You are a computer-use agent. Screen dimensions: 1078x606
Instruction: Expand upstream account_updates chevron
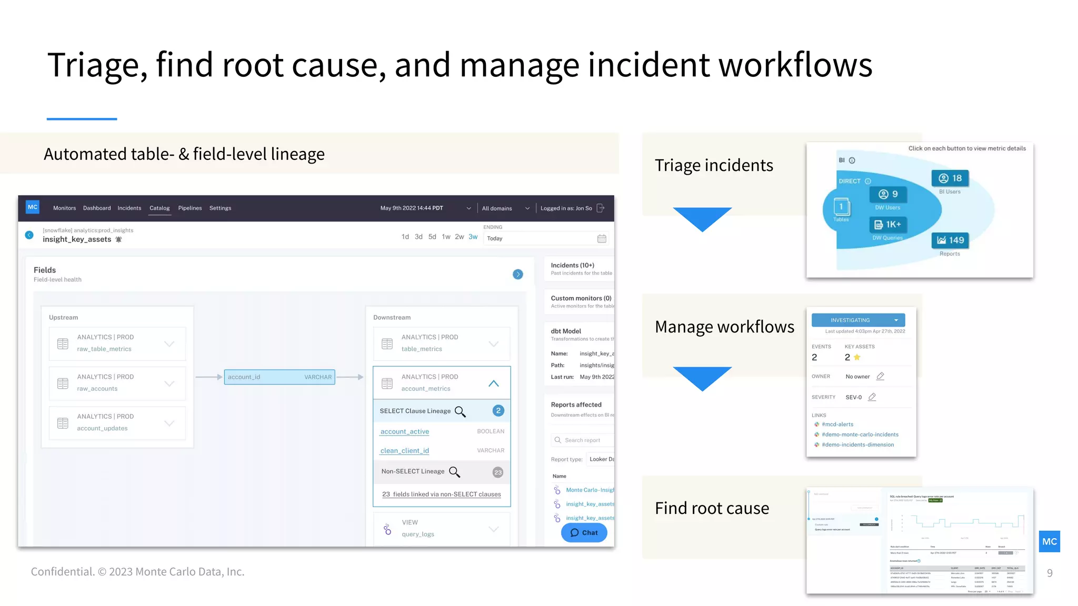point(169,423)
